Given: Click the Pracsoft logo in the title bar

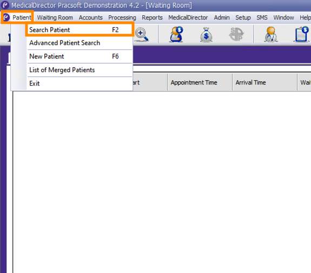Looking at the screenshot, I should [x=5, y=5].
